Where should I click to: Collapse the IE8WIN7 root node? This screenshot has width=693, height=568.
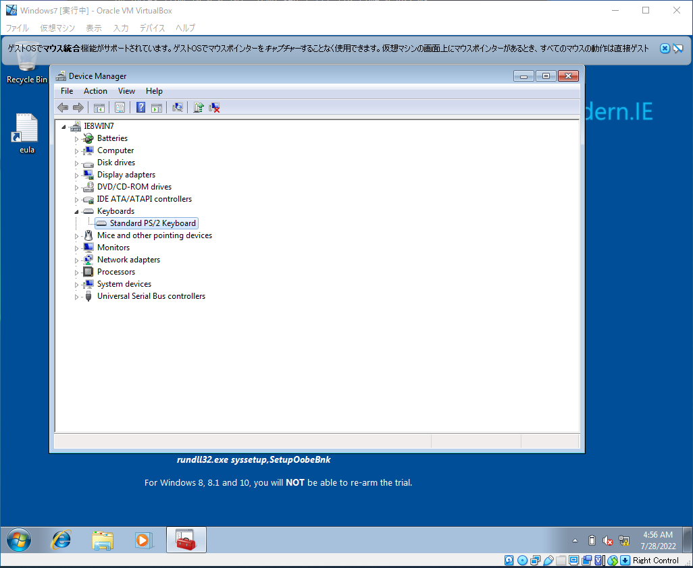click(x=63, y=127)
